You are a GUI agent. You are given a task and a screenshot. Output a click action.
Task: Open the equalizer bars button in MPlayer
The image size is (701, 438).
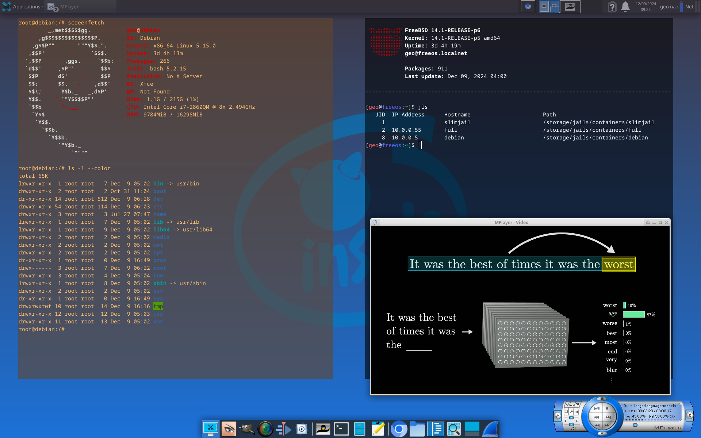point(576,411)
